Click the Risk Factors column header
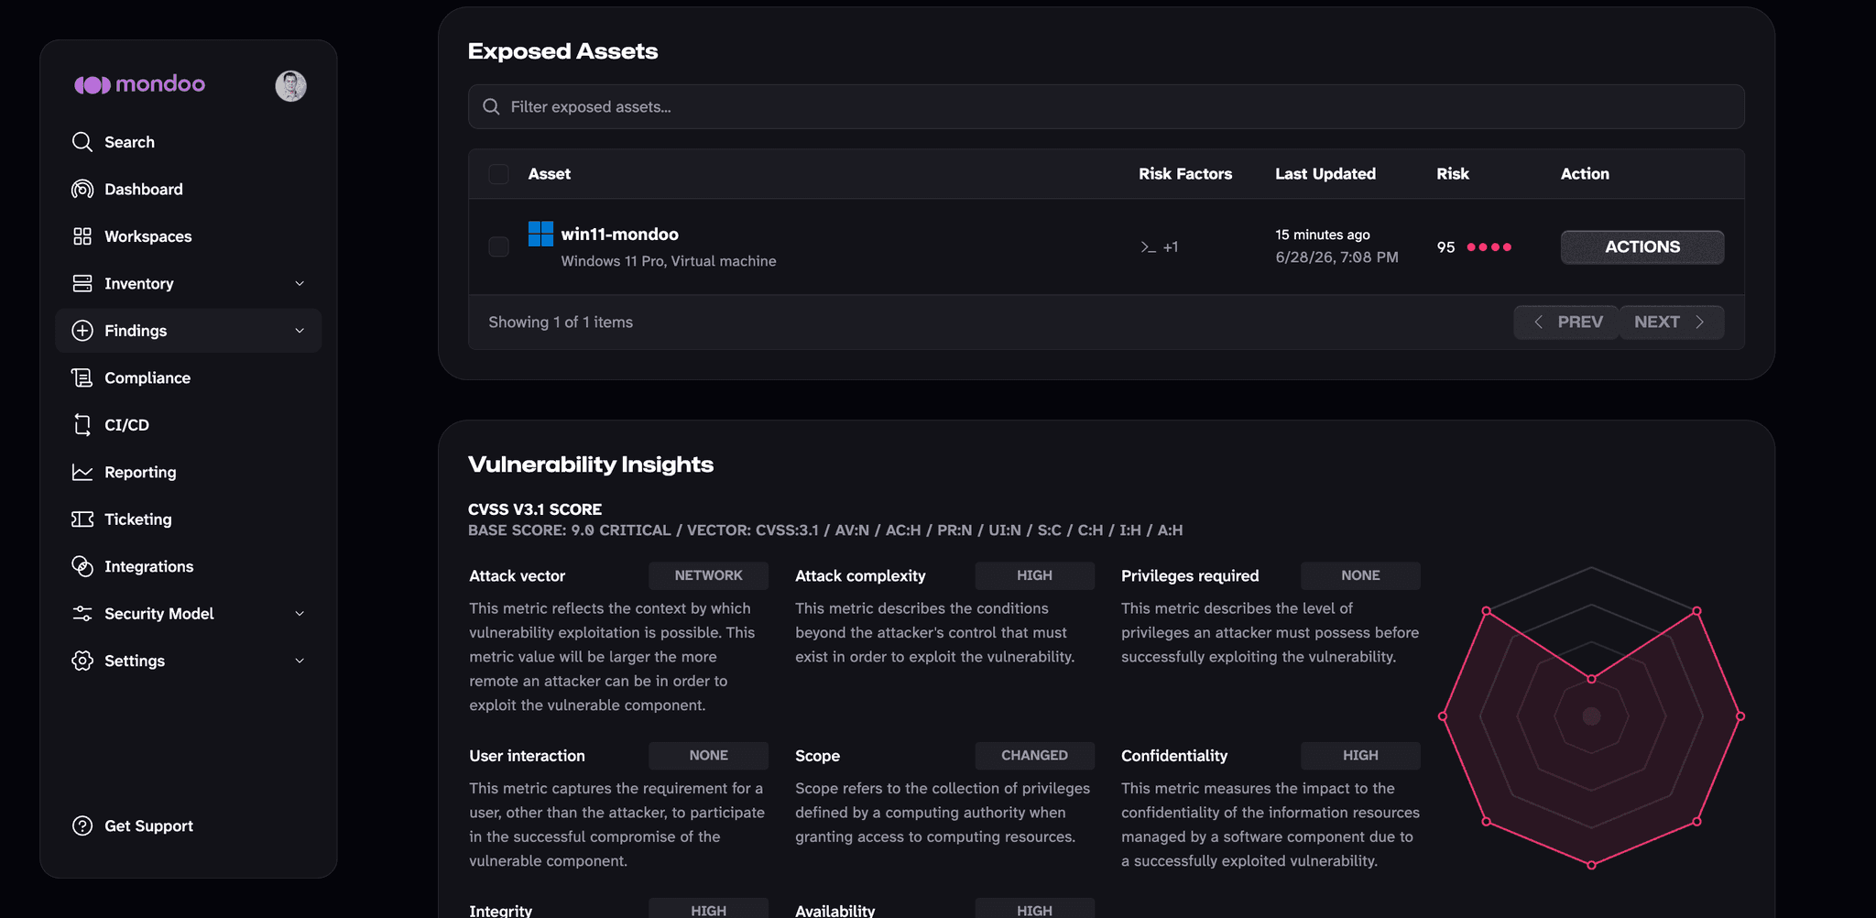The height and width of the screenshot is (918, 1876). coord(1185,174)
